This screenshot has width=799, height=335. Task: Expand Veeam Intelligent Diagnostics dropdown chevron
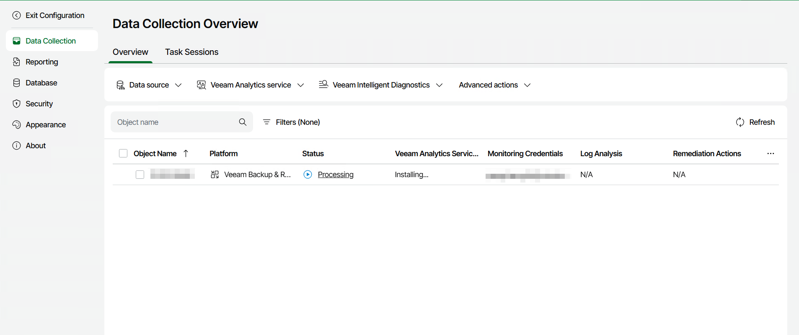439,85
